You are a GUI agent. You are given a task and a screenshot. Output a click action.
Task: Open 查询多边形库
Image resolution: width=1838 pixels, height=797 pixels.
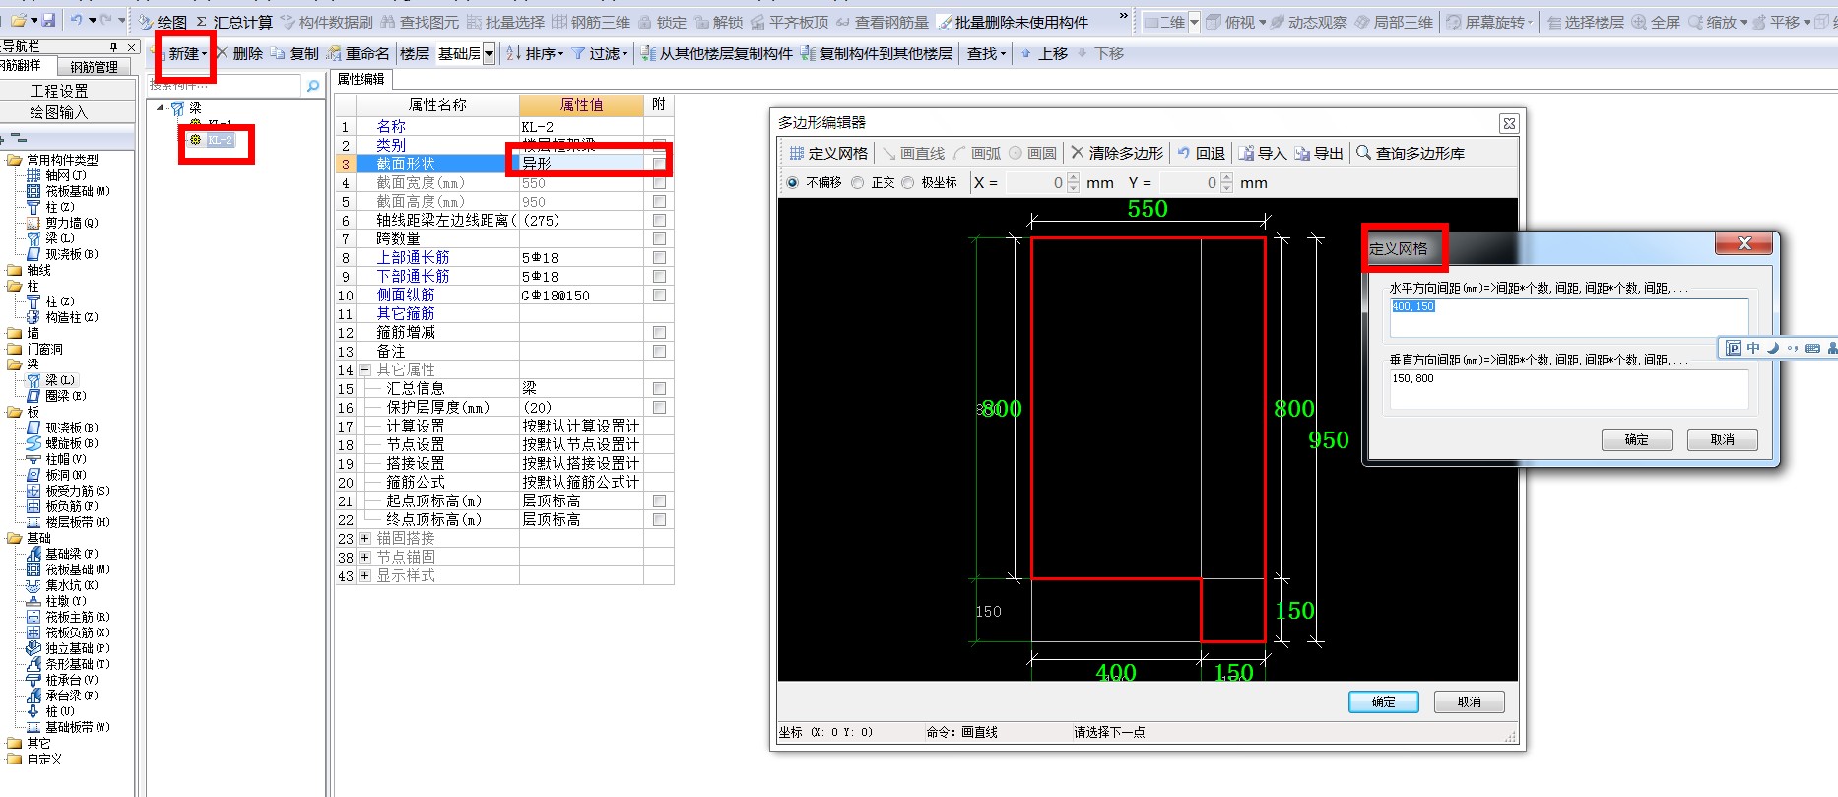pyautogui.click(x=1411, y=153)
